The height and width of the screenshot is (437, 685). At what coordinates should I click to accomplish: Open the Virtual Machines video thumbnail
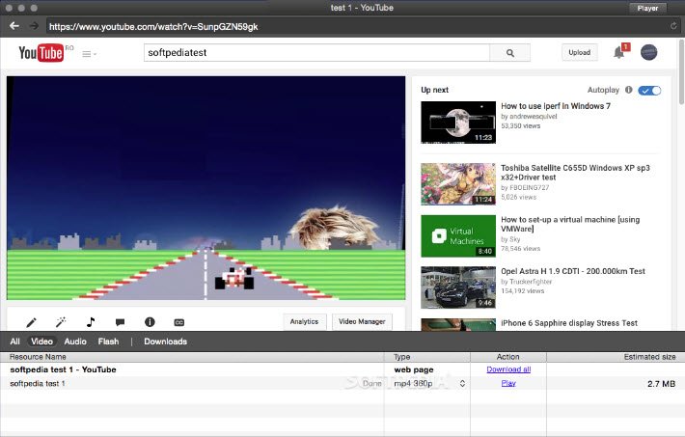(458, 236)
